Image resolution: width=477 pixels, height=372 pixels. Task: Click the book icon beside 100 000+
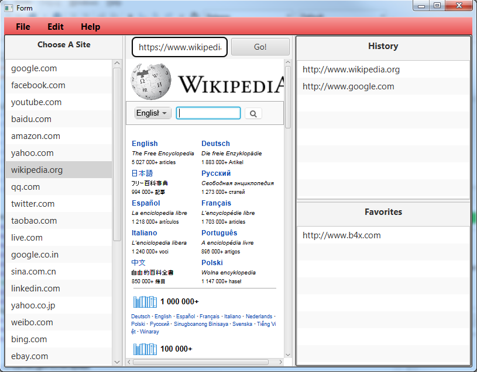(145, 349)
